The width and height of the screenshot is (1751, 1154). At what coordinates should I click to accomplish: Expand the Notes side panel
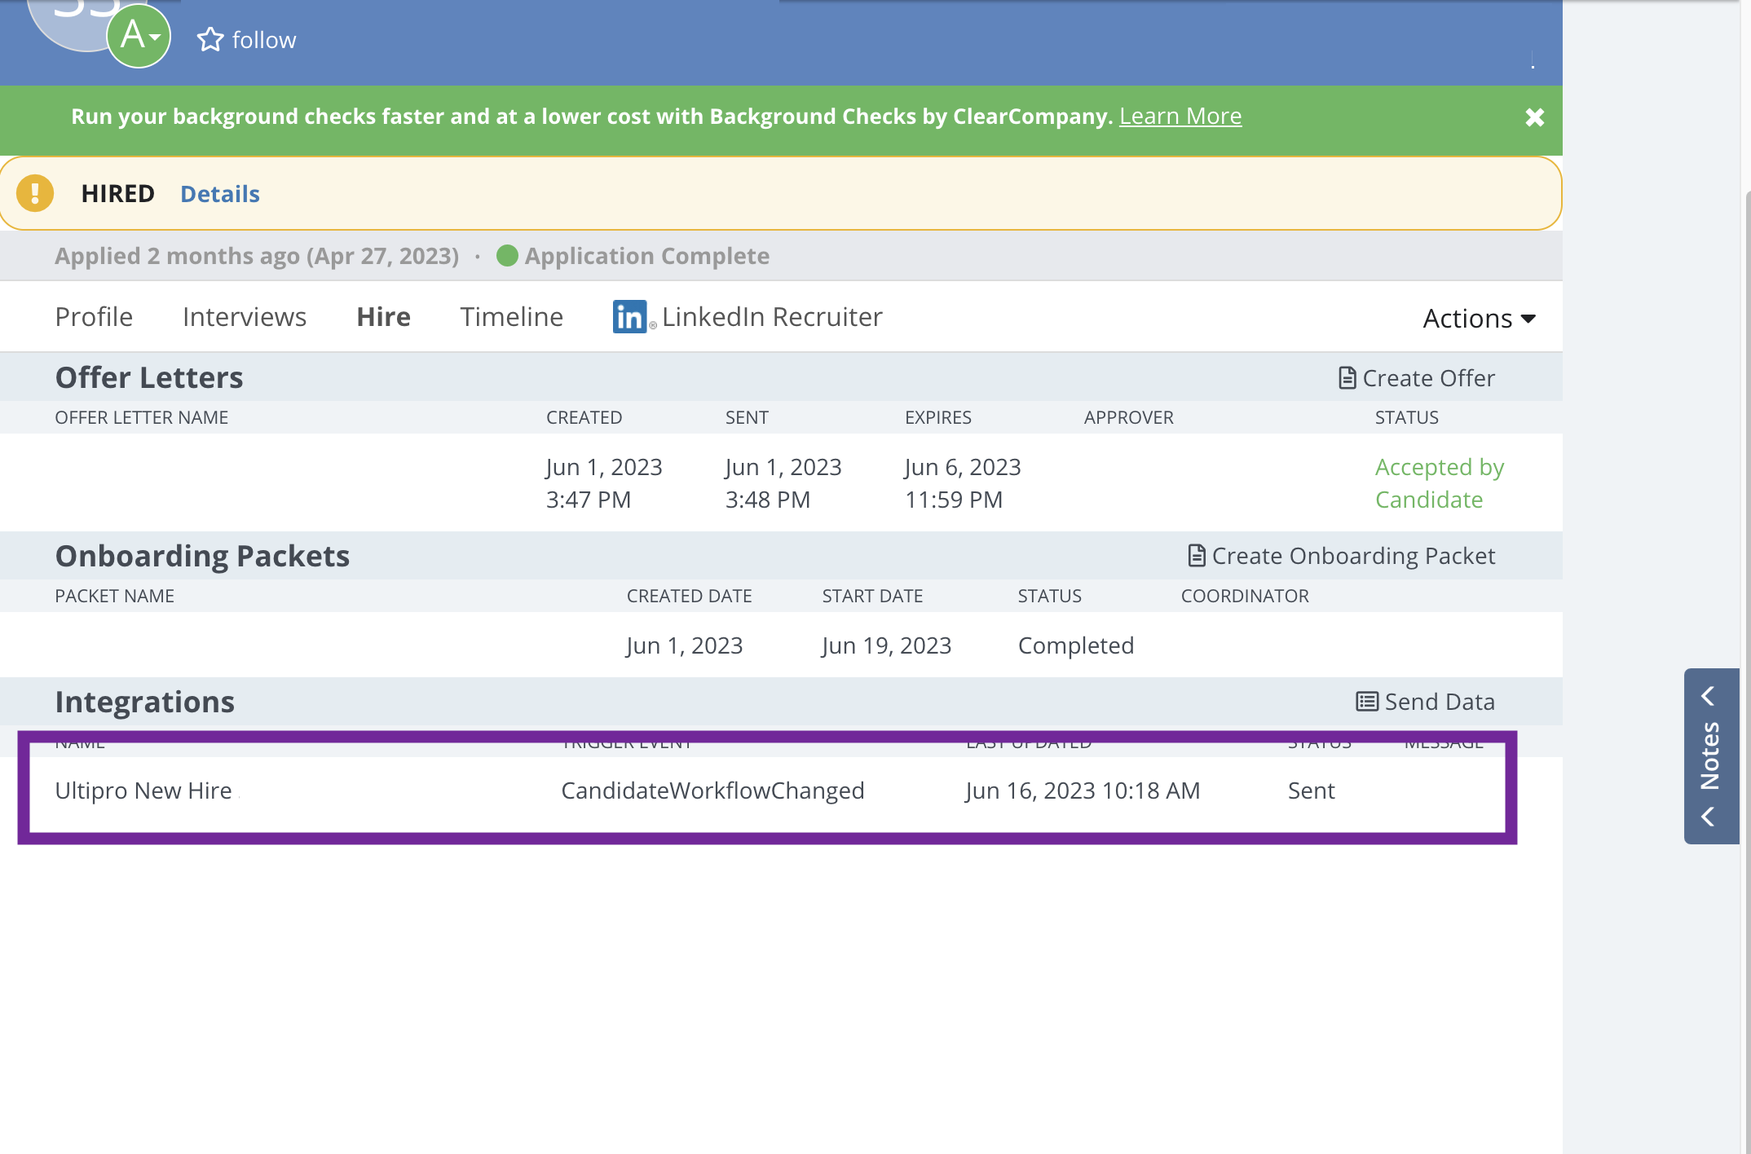point(1711,755)
